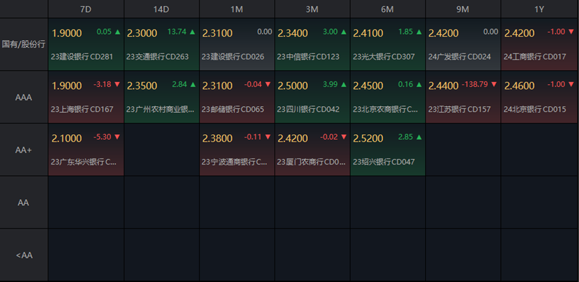The height and width of the screenshot is (282, 579).
Task: Select the 7D tenor column header
Action: click(x=86, y=9)
